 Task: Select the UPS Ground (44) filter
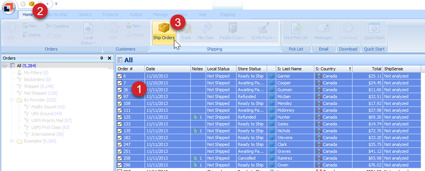click(x=47, y=114)
